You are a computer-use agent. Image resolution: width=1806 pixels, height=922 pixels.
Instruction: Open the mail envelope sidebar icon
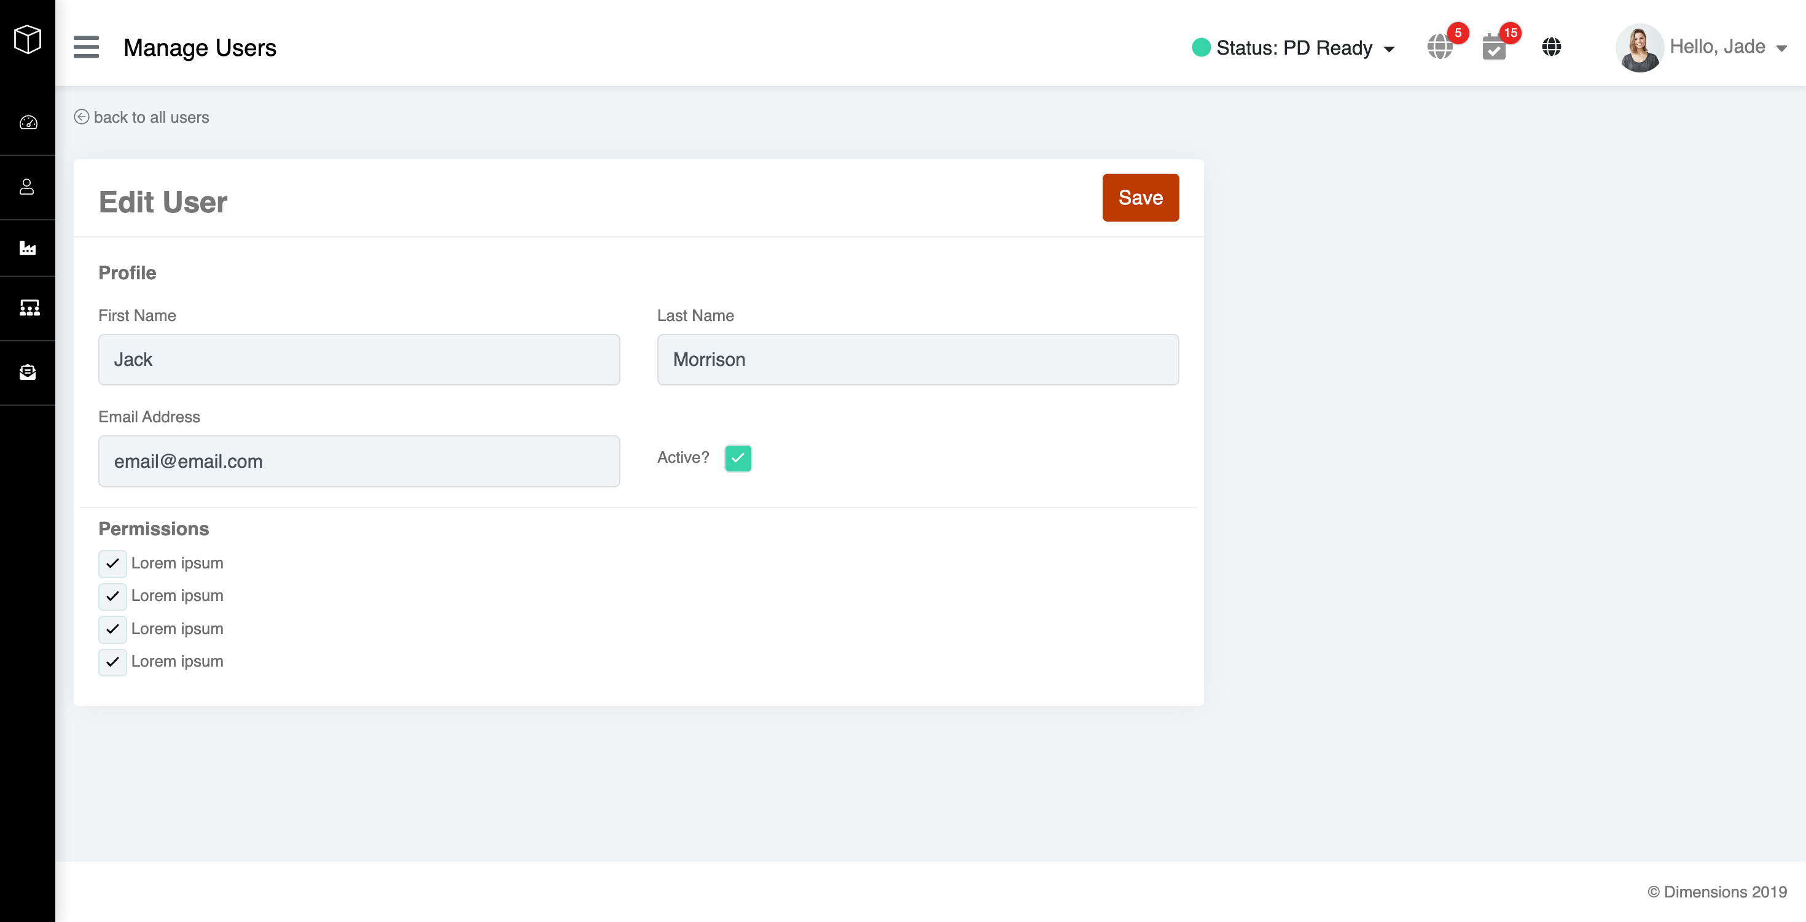[x=28, y=372]
